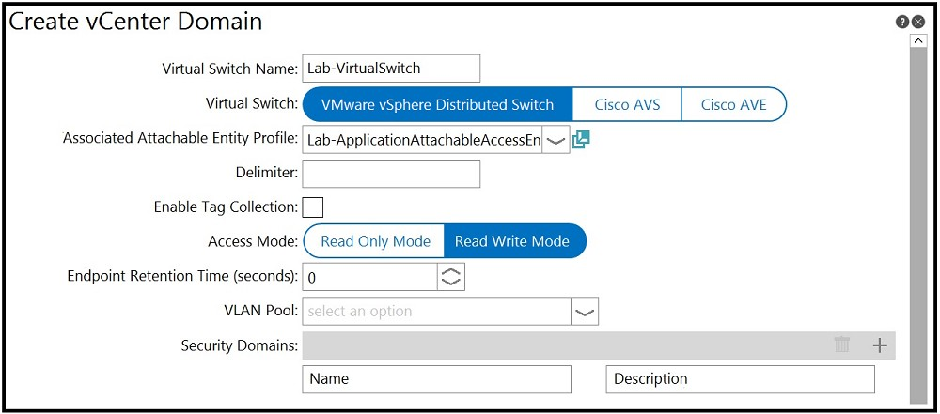Viewport: 940px width, 414px height.
Task: Open the attachable entity profile launch icon
Action: click(x=581, y=140)
